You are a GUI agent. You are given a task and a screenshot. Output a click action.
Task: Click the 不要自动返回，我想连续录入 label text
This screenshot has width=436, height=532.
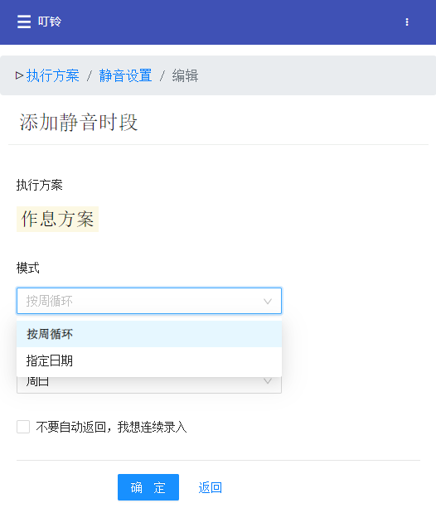point(111,427)
